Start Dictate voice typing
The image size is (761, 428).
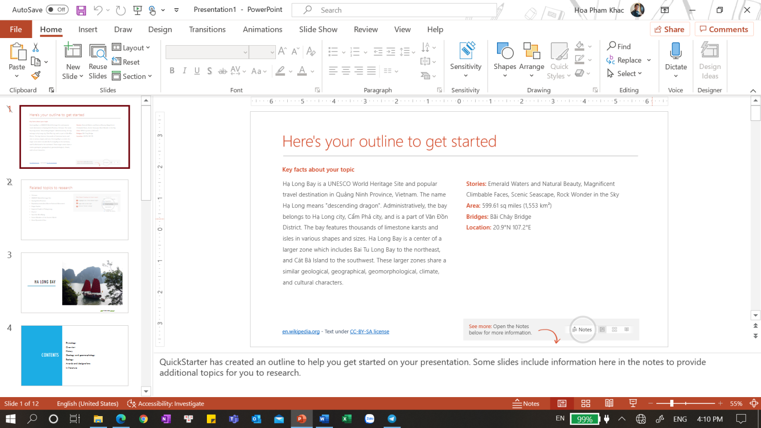coord(675,58)
